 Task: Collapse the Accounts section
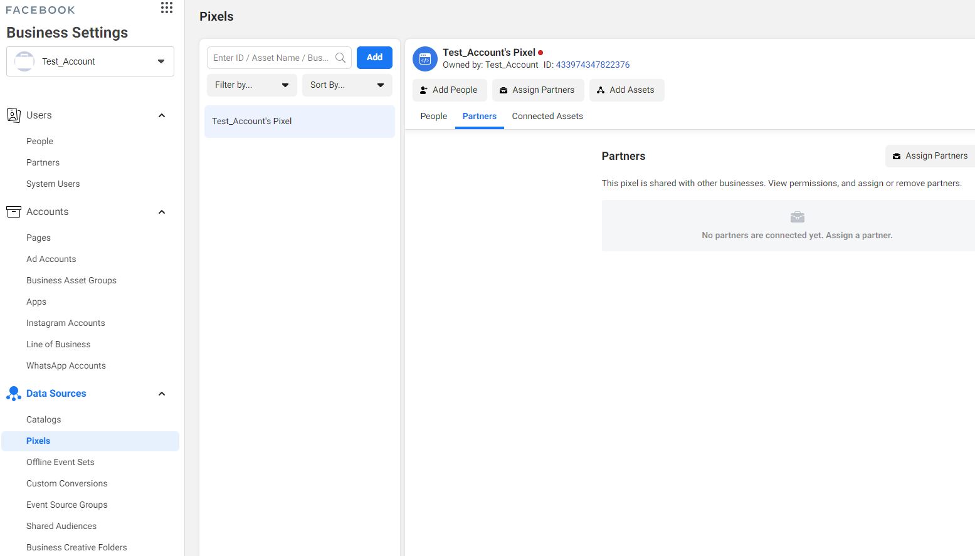tap(162, 212)
